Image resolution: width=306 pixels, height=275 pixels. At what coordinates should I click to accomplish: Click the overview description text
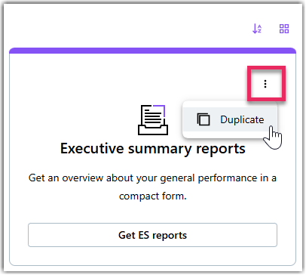tap(152, 187)
